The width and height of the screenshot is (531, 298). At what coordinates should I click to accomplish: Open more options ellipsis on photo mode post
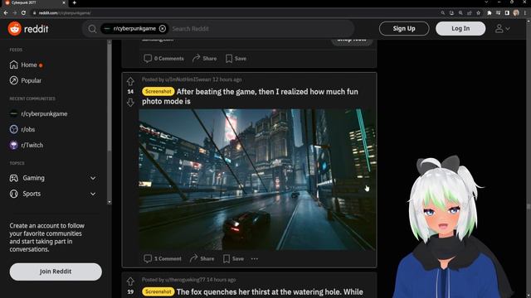coord(255,259)
